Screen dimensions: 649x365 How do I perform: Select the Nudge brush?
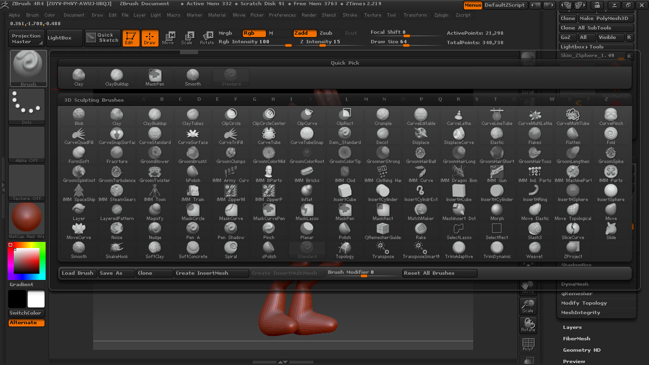point(155,231)
